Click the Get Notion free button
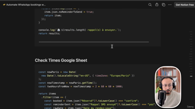 click(185, 5)
